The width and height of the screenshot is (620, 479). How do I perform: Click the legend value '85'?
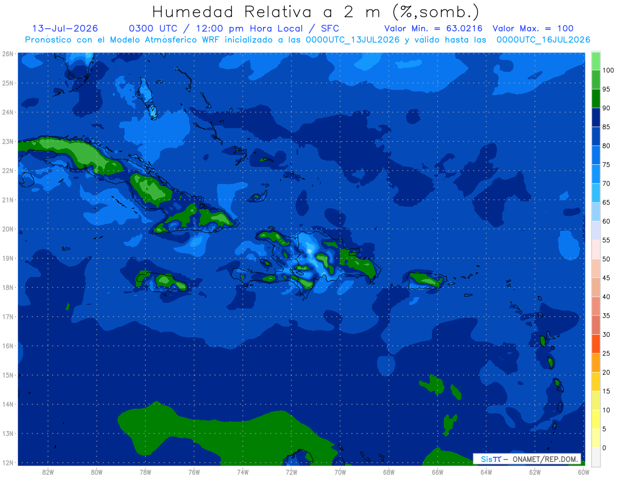coord(606,127)
